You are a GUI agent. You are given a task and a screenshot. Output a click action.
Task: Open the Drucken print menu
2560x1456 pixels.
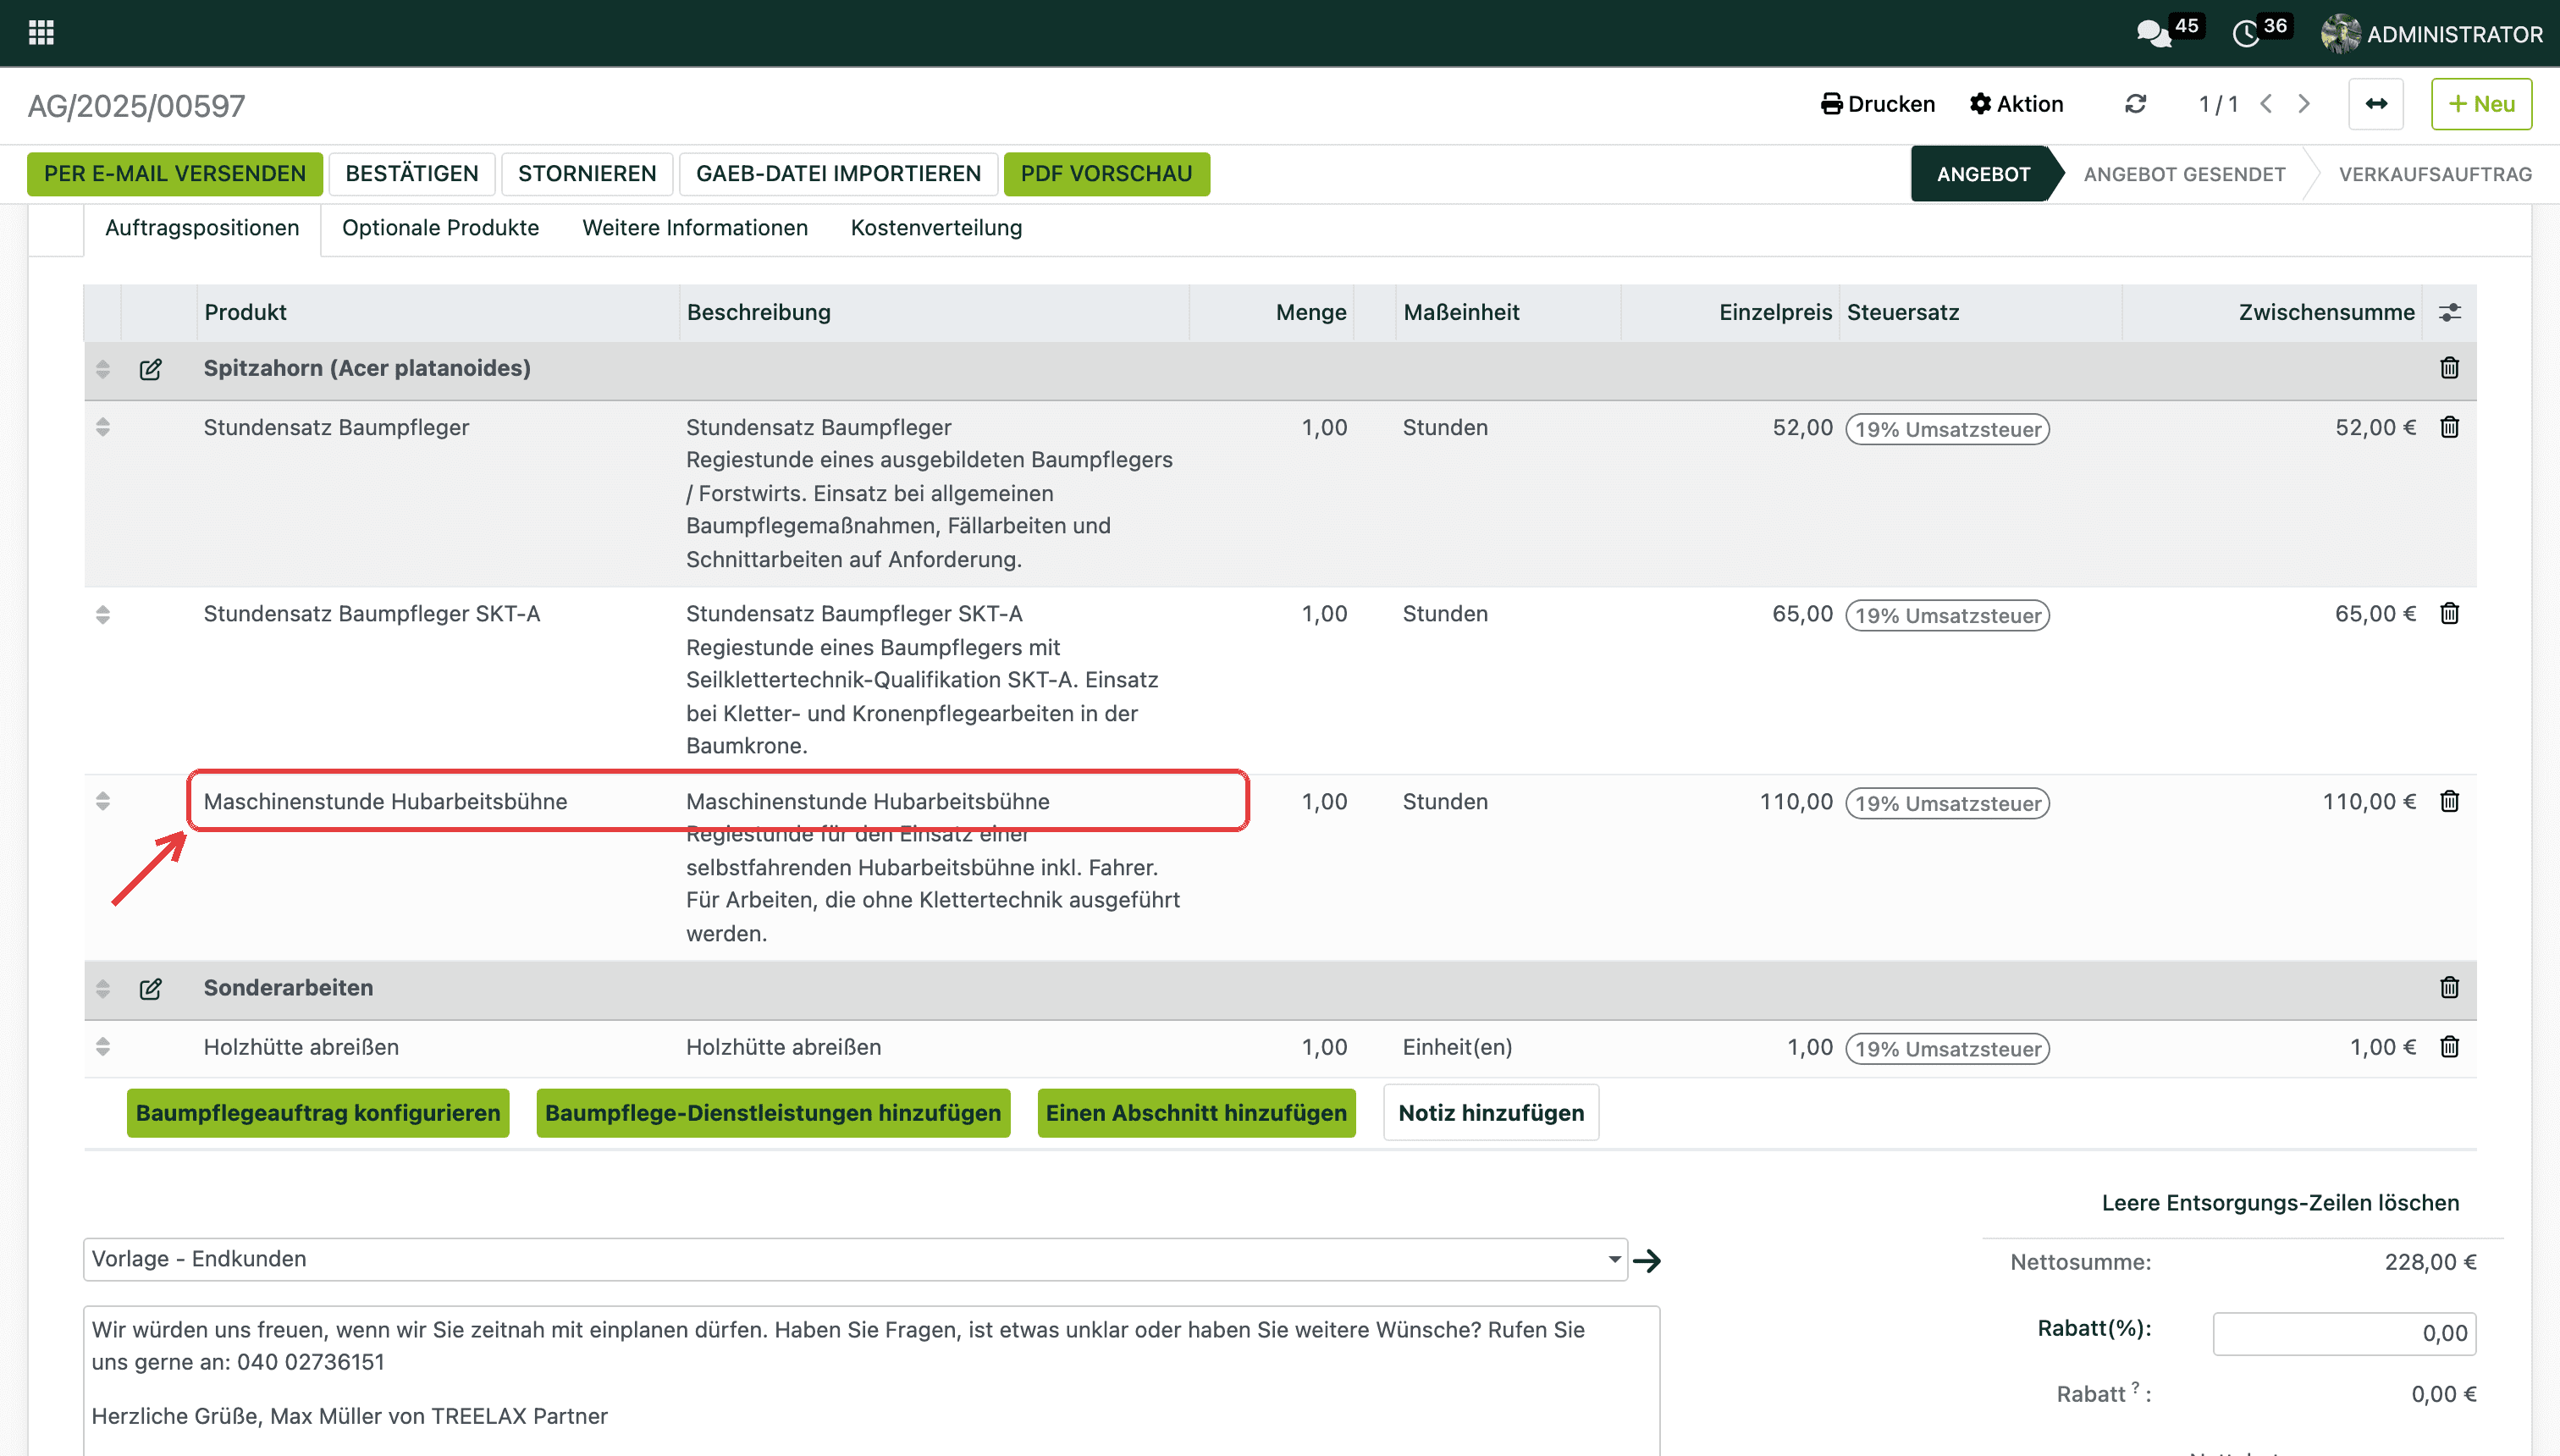point(1878,104)
